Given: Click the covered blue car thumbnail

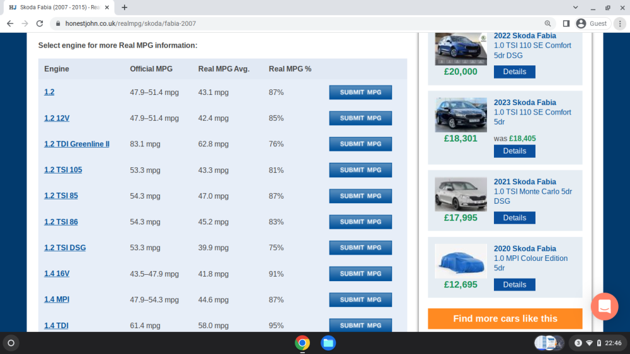Looking at the screenshot, I should (x=461, y=261).
